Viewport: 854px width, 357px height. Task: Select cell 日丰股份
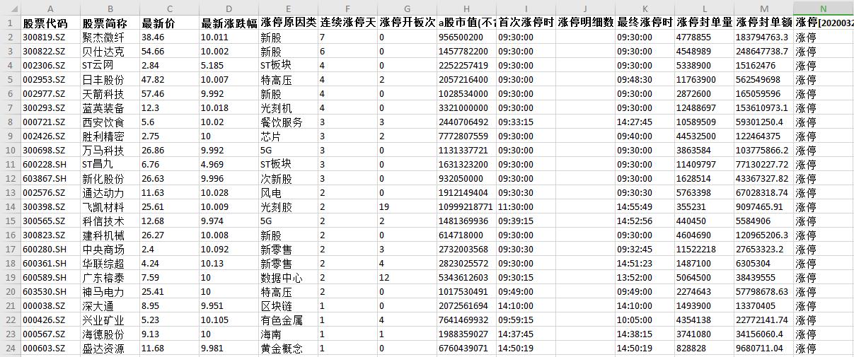point(110,79)
